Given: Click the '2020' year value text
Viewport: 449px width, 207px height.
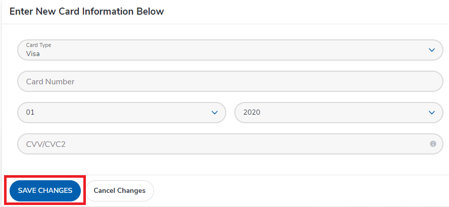Looking at the screenshot, I should [x=252, y=113].
